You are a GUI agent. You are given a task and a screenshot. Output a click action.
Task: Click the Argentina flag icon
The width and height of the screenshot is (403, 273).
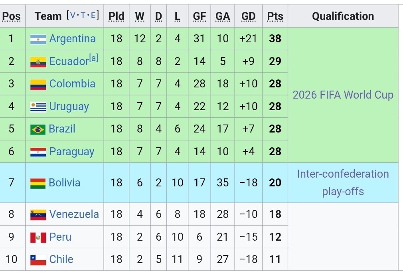38,39
